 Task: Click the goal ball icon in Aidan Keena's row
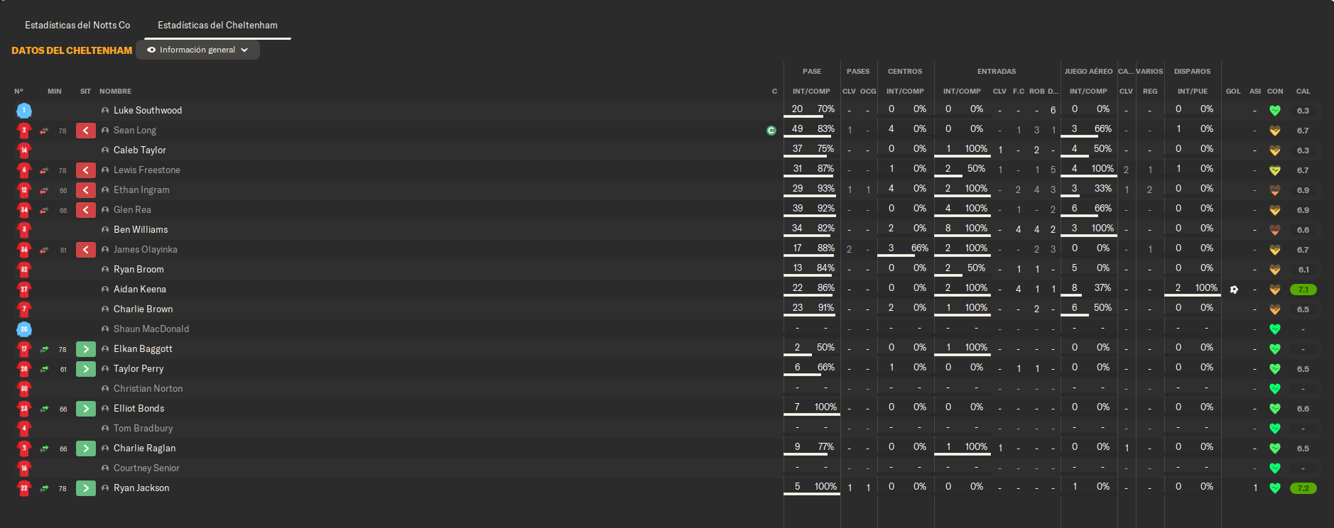(x=1234, y=290)
